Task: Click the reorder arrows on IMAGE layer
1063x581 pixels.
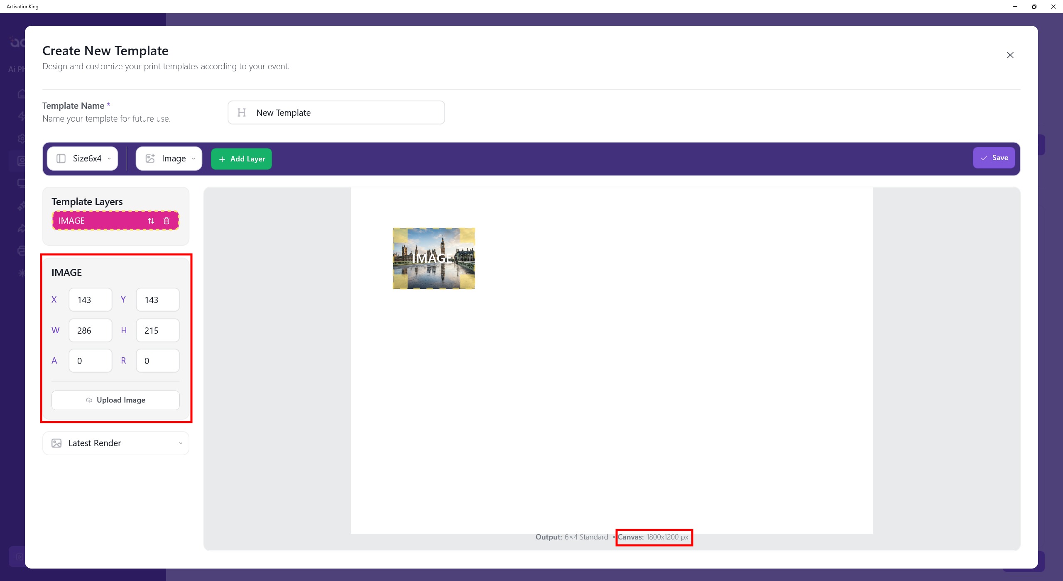Action: (x=151, y=221)
